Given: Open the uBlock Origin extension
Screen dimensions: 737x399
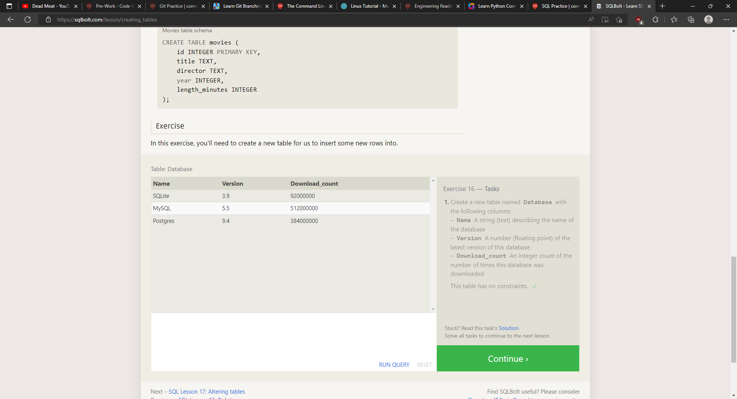Looking at the screenshot, I should tap(639, 20).
